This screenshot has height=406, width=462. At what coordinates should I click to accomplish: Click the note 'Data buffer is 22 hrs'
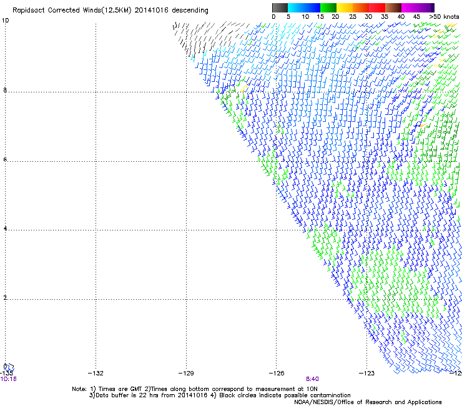tap(127, 395)
